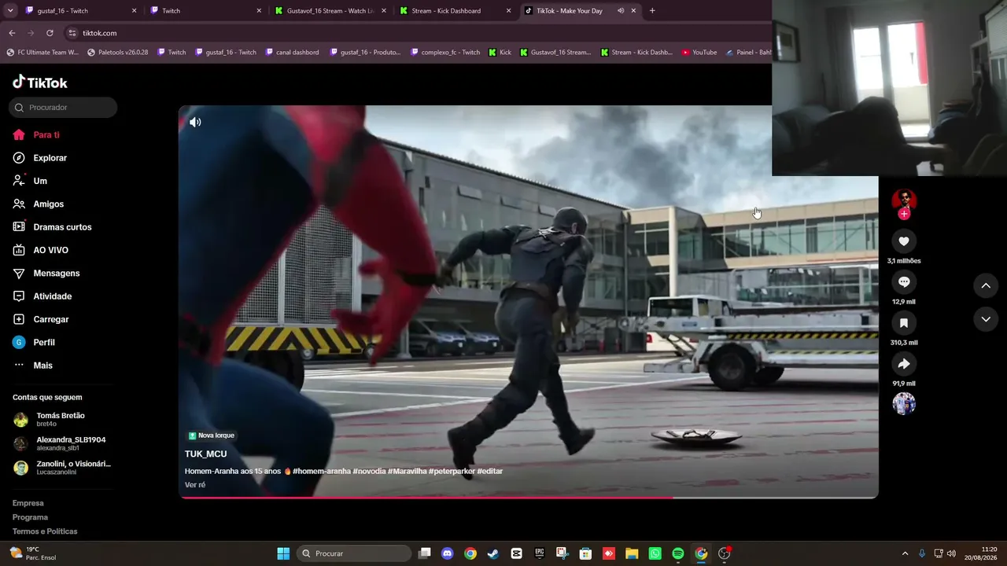Open File Explorer from the taskbar

point(632,553)
